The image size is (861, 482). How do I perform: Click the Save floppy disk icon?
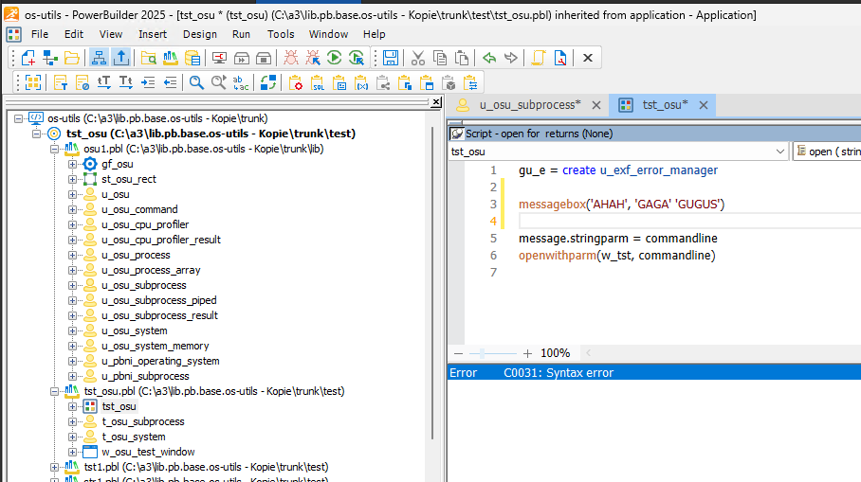(x=391, y=58)
